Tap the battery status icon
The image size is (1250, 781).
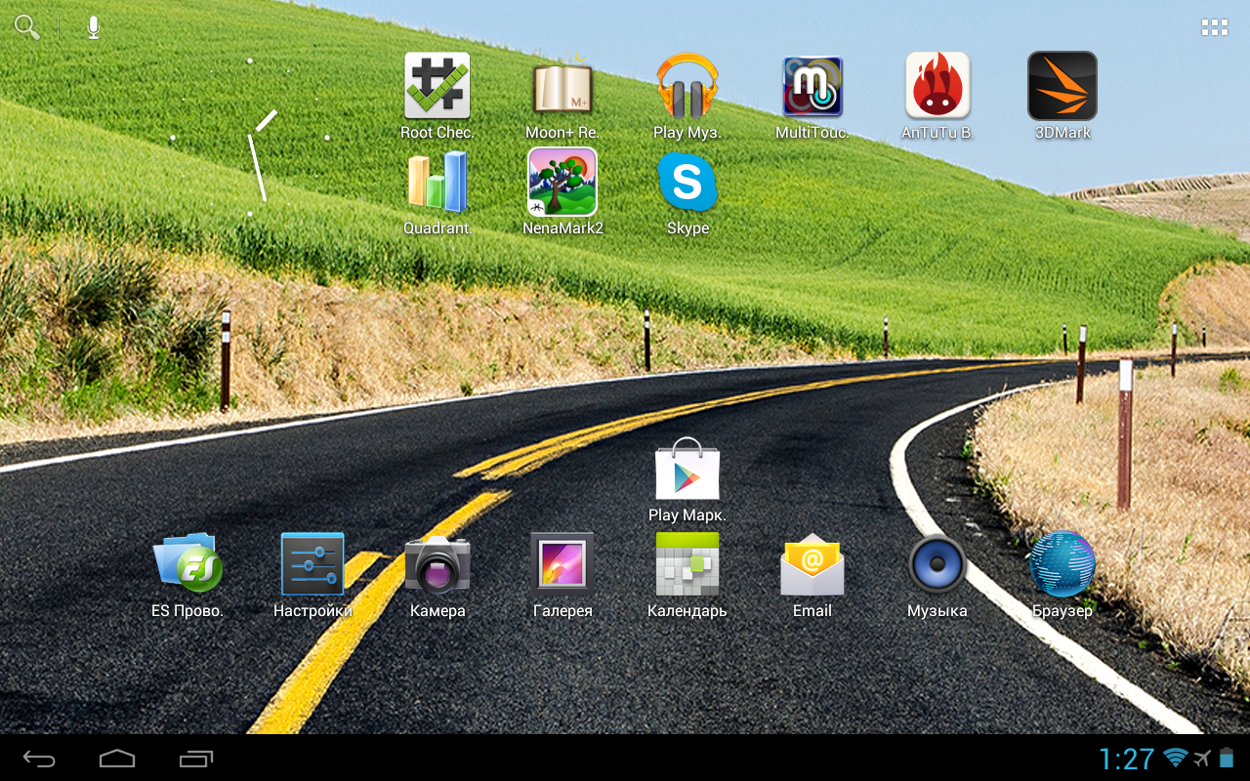[1228, 759]
